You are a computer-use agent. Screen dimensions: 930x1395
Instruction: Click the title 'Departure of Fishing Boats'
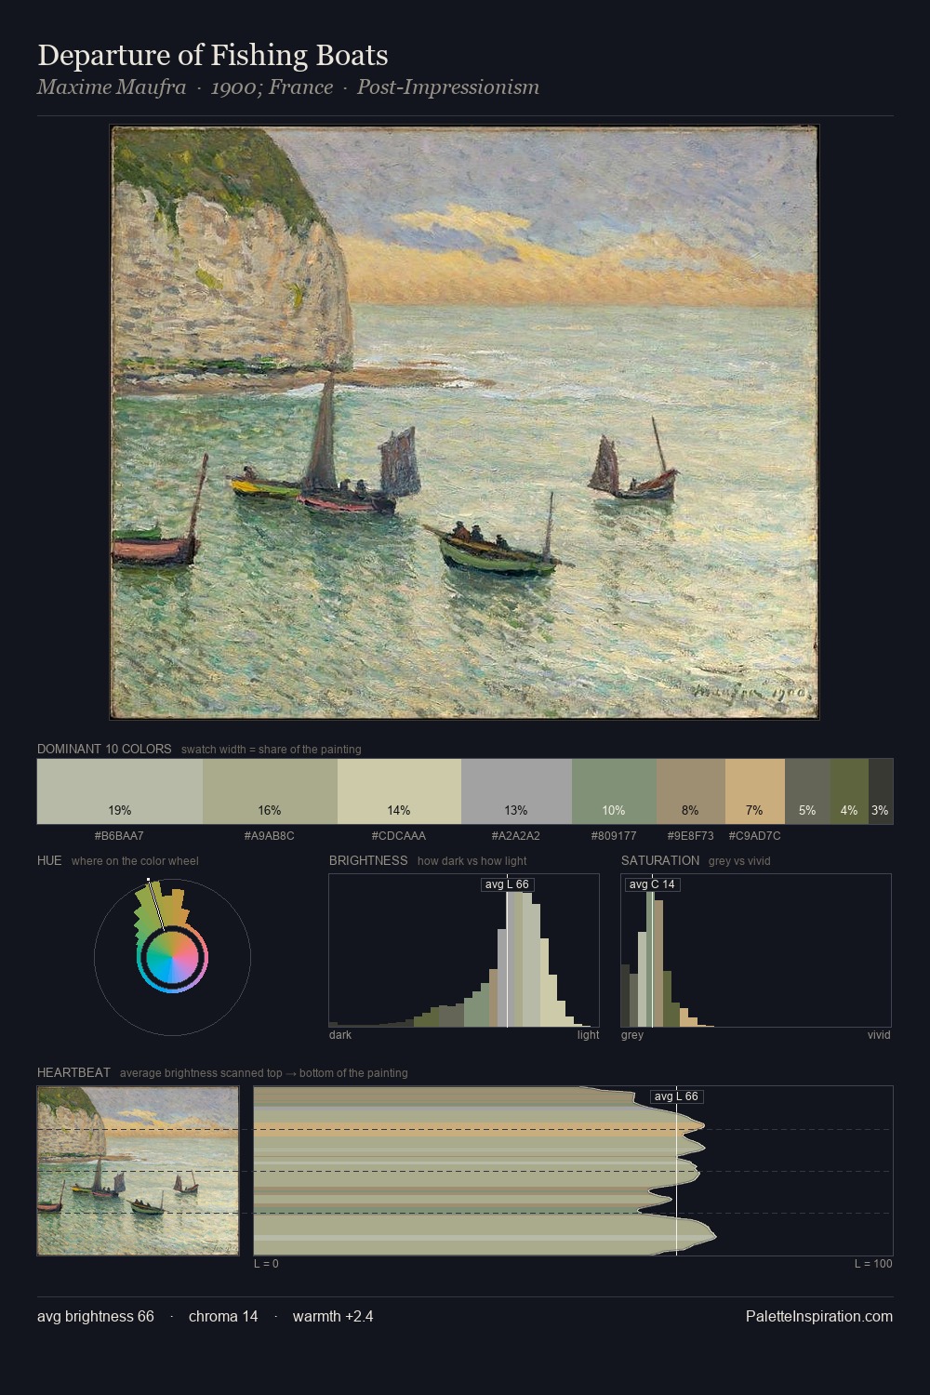pyautogui.click(x=213, y=55)
